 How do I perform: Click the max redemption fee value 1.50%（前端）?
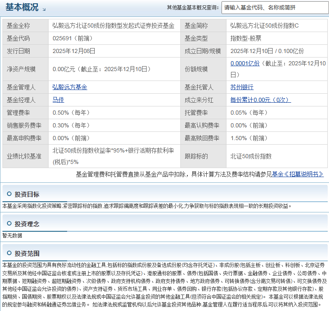coord(249,138)
